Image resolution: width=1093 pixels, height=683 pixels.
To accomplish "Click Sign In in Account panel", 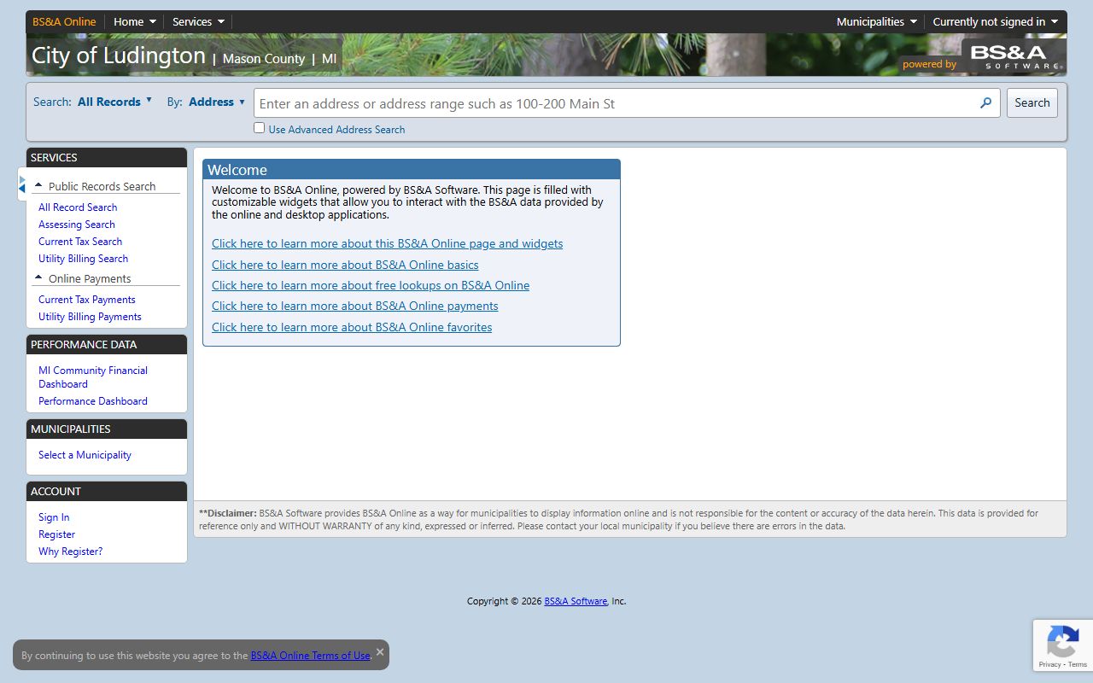I will [x=54, y=517].
